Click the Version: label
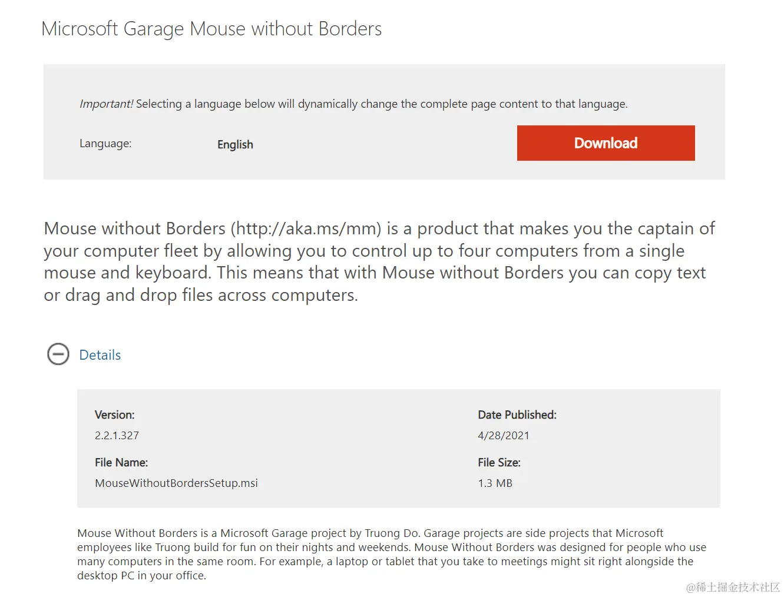This screenshot has width=784, height=597. pyautogui.click(x=114, y=415)
